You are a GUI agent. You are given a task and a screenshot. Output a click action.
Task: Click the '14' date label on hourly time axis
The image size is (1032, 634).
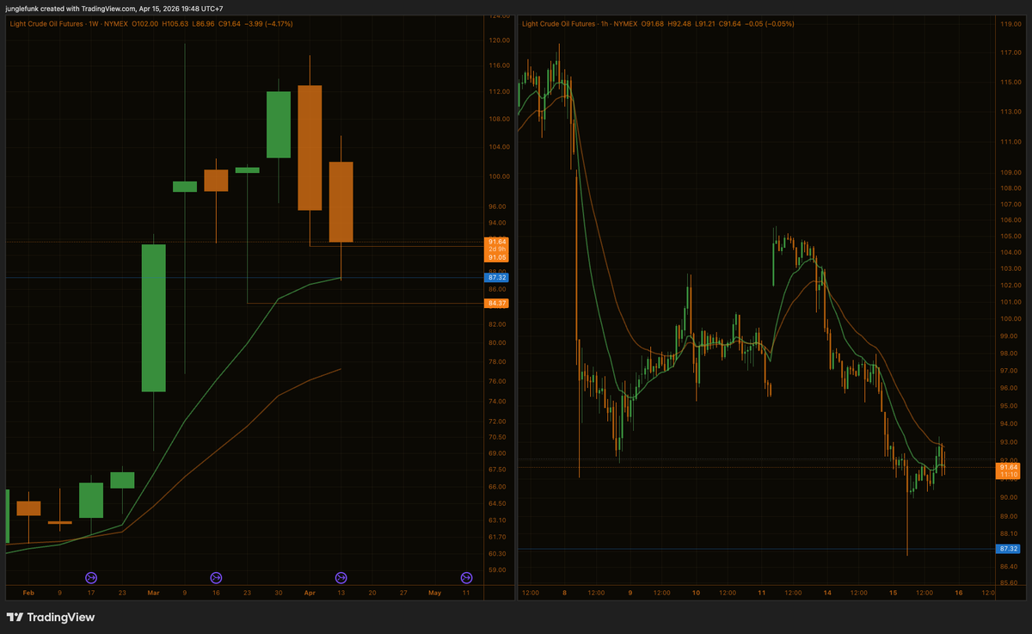pos(827,593)
